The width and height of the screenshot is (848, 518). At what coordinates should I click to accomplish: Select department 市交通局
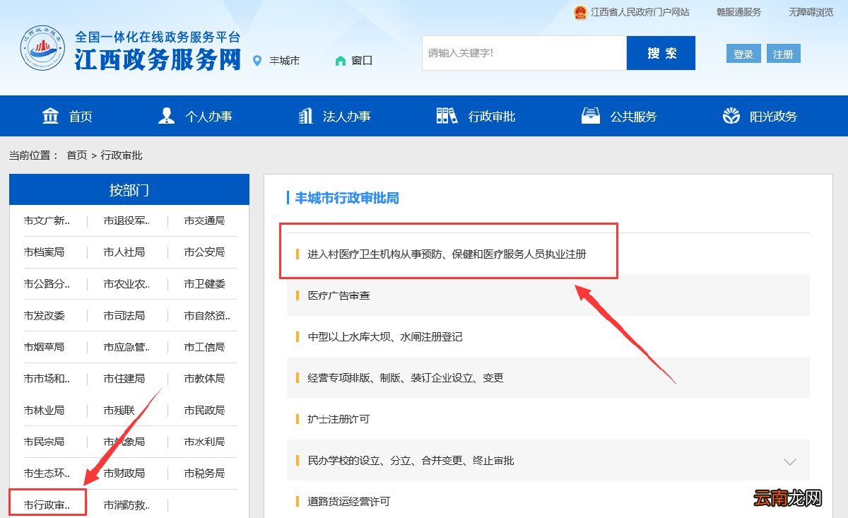coord(204,220)
